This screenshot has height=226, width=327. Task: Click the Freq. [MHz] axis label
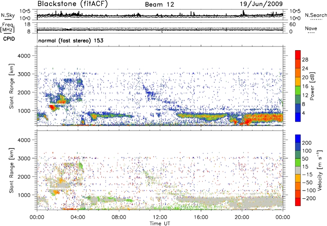7,28
